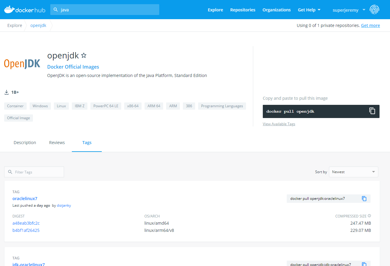Click the Container category chip

coord(15,106)
